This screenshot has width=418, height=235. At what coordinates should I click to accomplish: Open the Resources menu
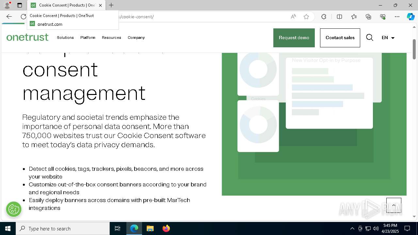click(x=111, y=38)
